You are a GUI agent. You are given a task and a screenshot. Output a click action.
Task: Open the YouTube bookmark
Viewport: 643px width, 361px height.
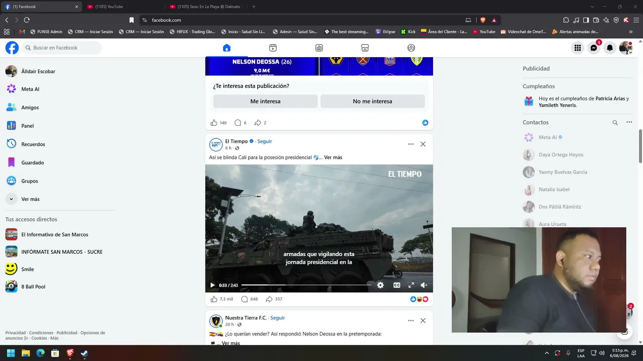[484, 32]
